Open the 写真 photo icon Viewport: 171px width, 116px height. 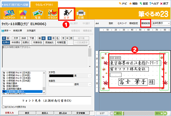click(38, 14)
